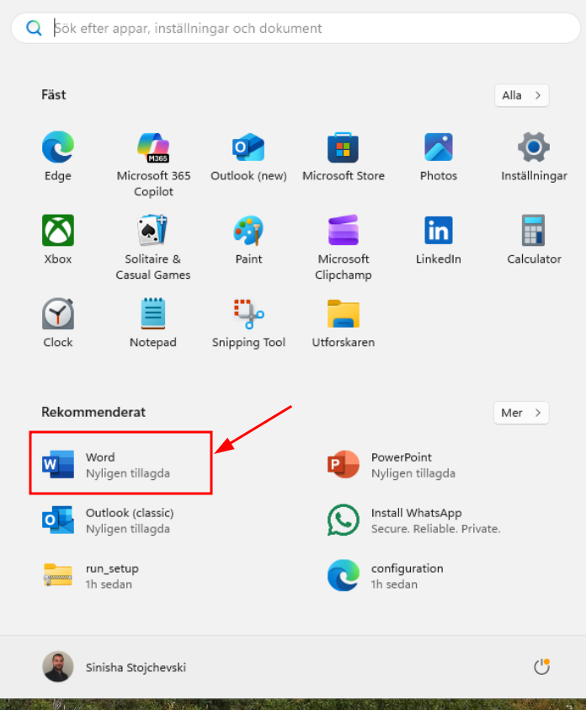Open Solitaire & Casual Games
This screenshot has height=710, width=586.
pyautogui.click(x=153, y=231)
